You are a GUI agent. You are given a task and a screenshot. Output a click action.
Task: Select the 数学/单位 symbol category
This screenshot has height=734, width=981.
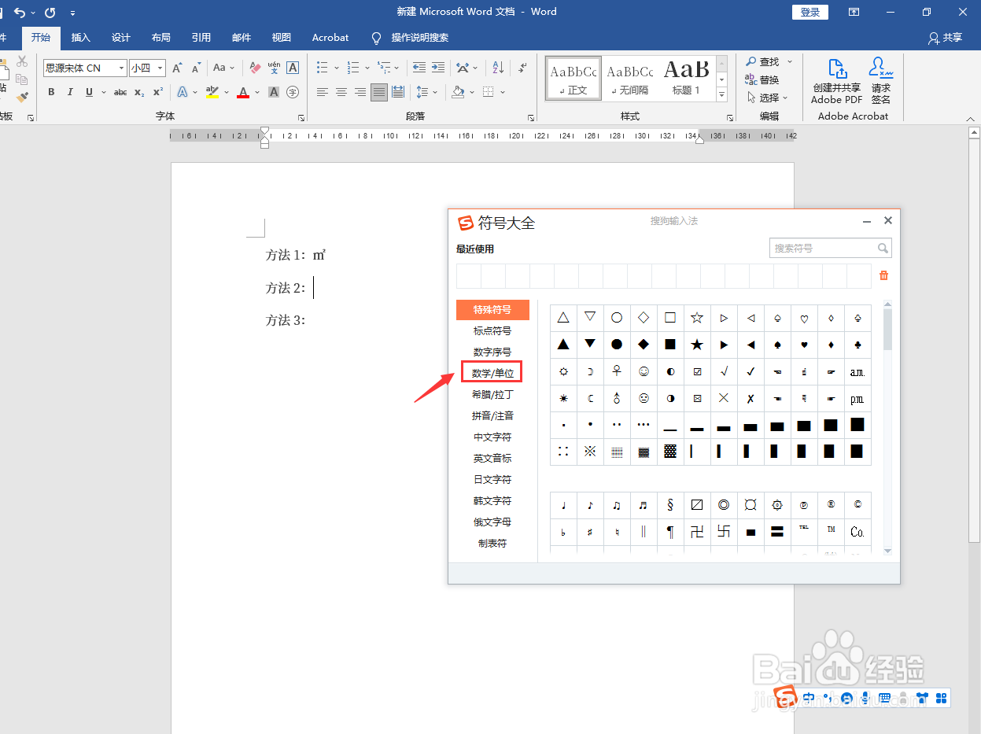point(492,373)
